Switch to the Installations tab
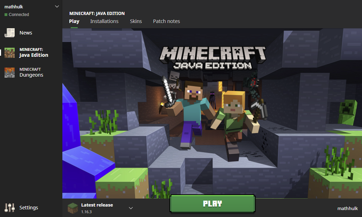The height and width of the screenshot is (217, 362). [104, 21]
